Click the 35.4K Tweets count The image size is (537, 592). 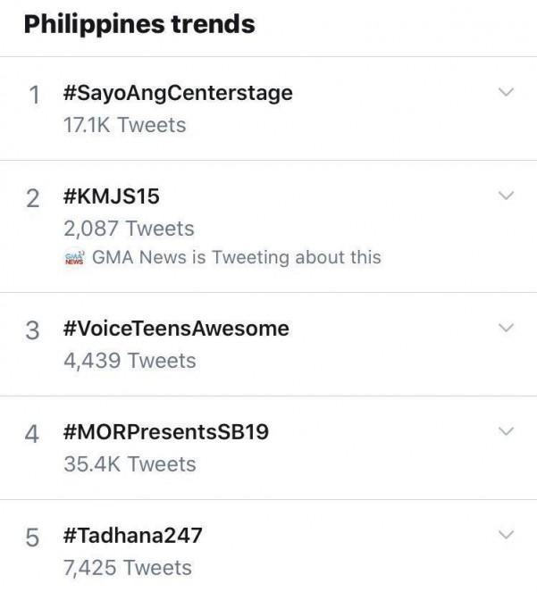[129, 464]
